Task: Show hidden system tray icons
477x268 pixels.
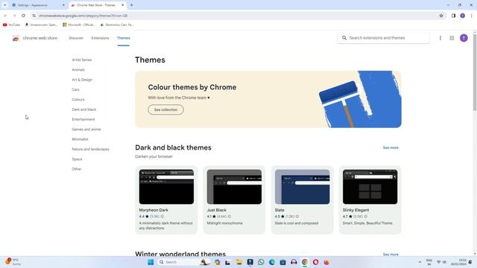Action: [x=420, y=262]
